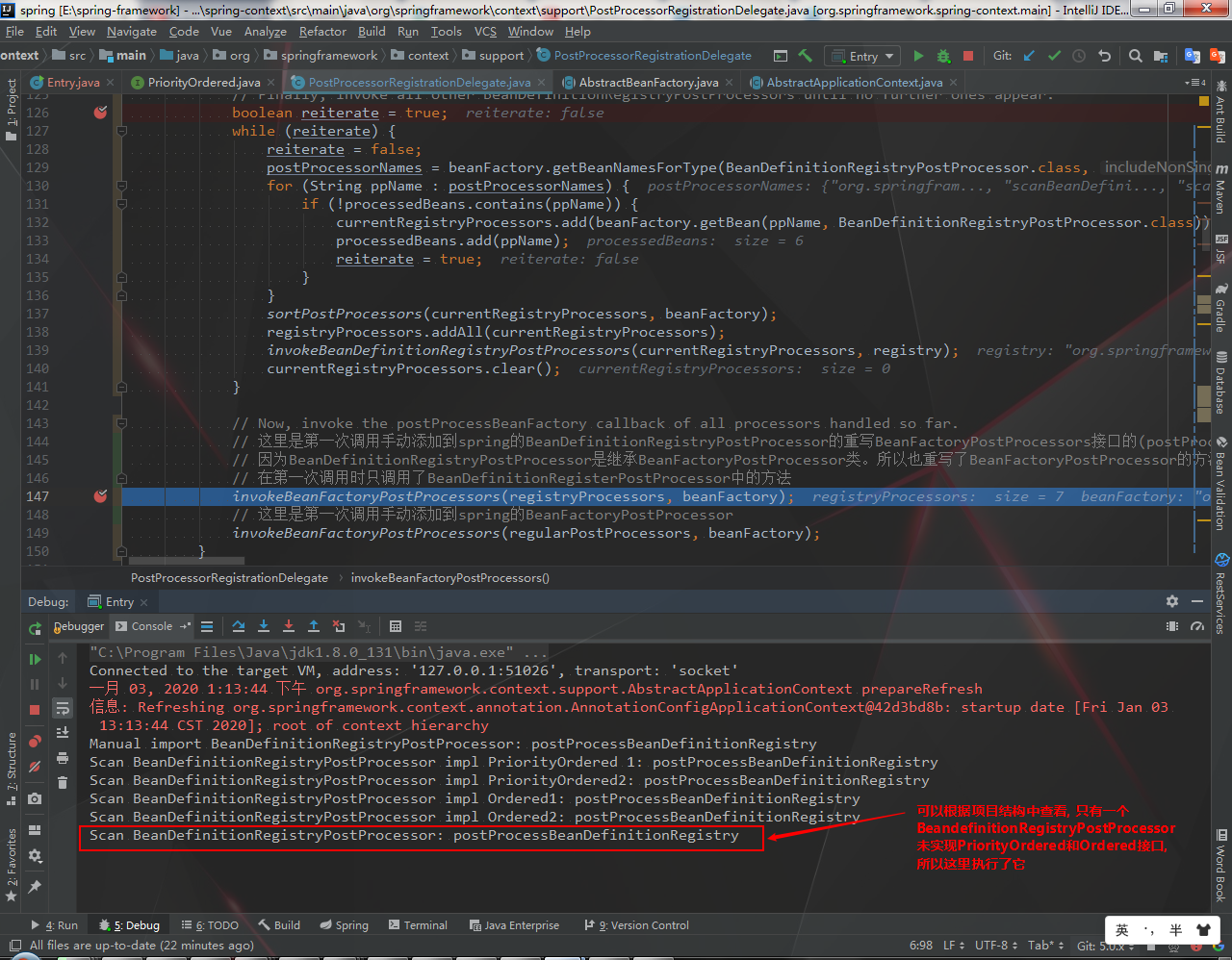Open the LF line separator selector
This screenshot has height=960, width=1232.
point(954,946)
